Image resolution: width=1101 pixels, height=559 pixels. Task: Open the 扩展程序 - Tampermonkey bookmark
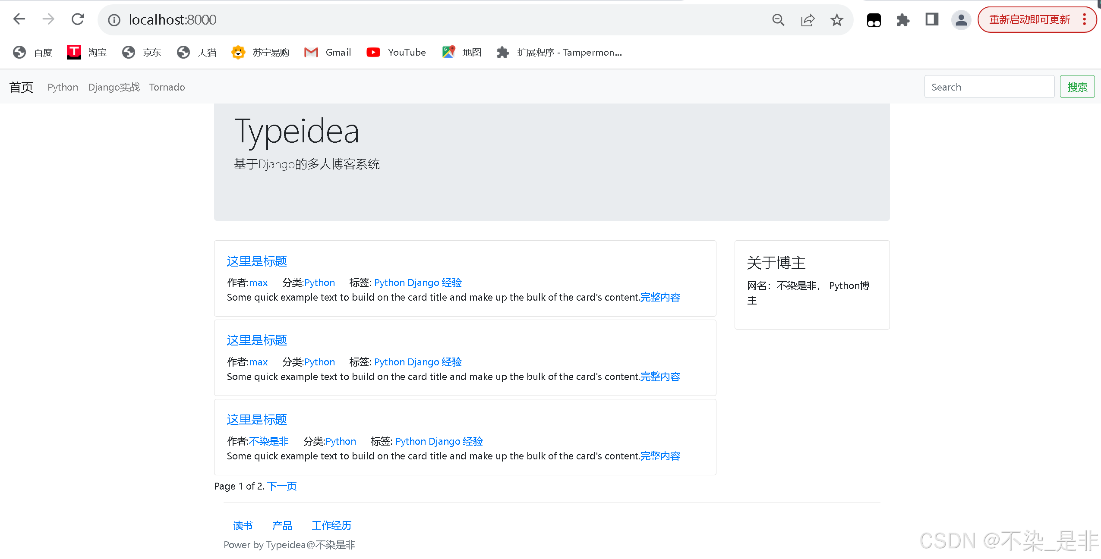[x=559, y=52]
